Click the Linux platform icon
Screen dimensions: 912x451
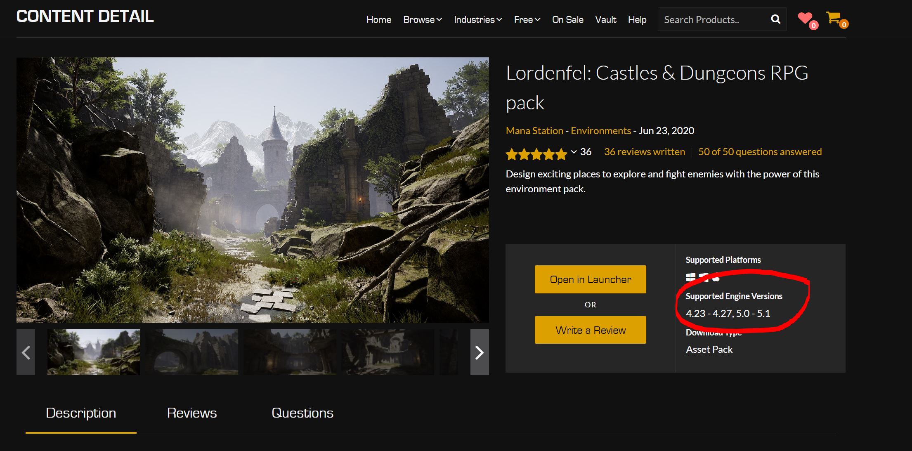point(716,278)
